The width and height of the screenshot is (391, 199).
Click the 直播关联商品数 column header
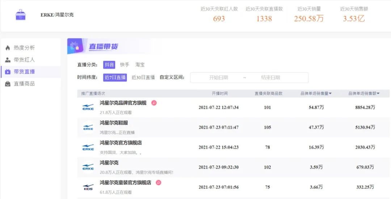(268, 94)
